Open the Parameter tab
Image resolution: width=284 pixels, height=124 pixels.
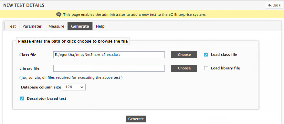(32, 26)
